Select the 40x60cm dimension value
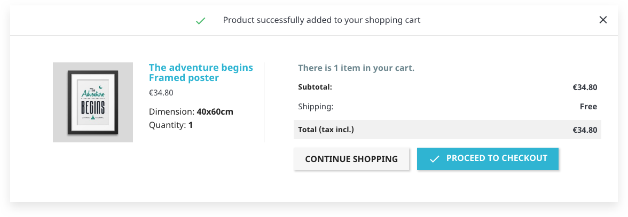This screenshot has width=628, height=217. 215,111
